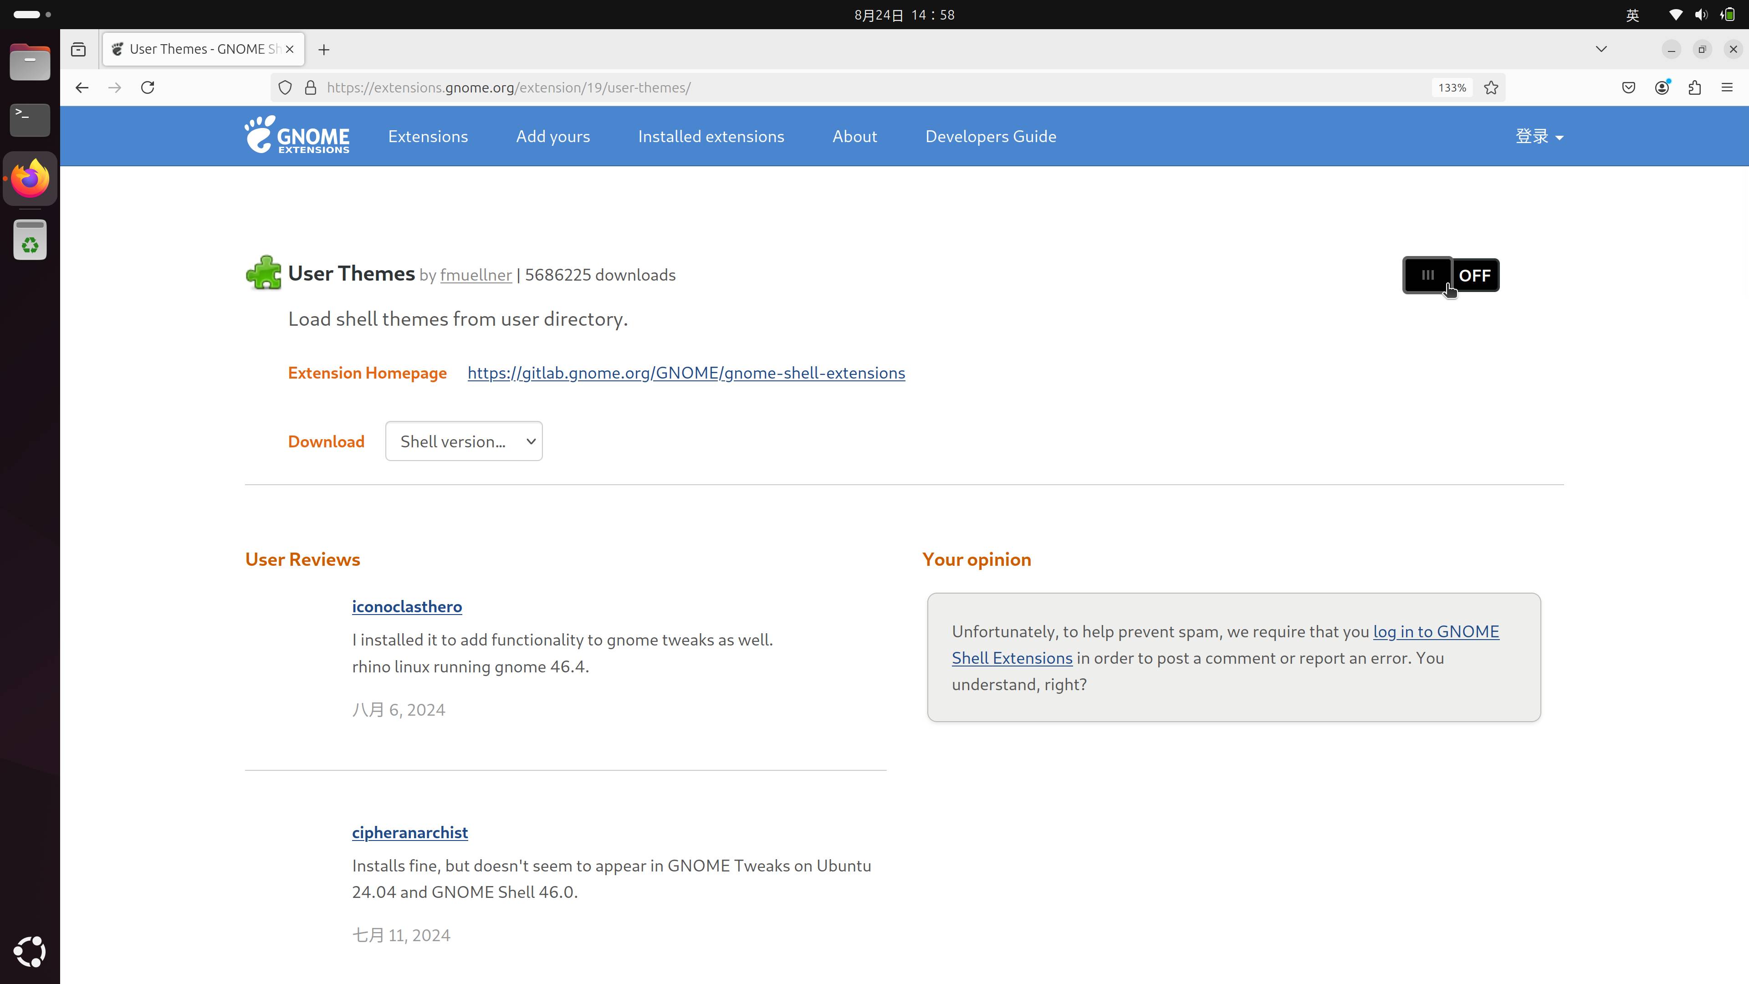Open the Firefox account icon
Image resolution: width=1749 pixels, height=984 pixels.
1662,87
